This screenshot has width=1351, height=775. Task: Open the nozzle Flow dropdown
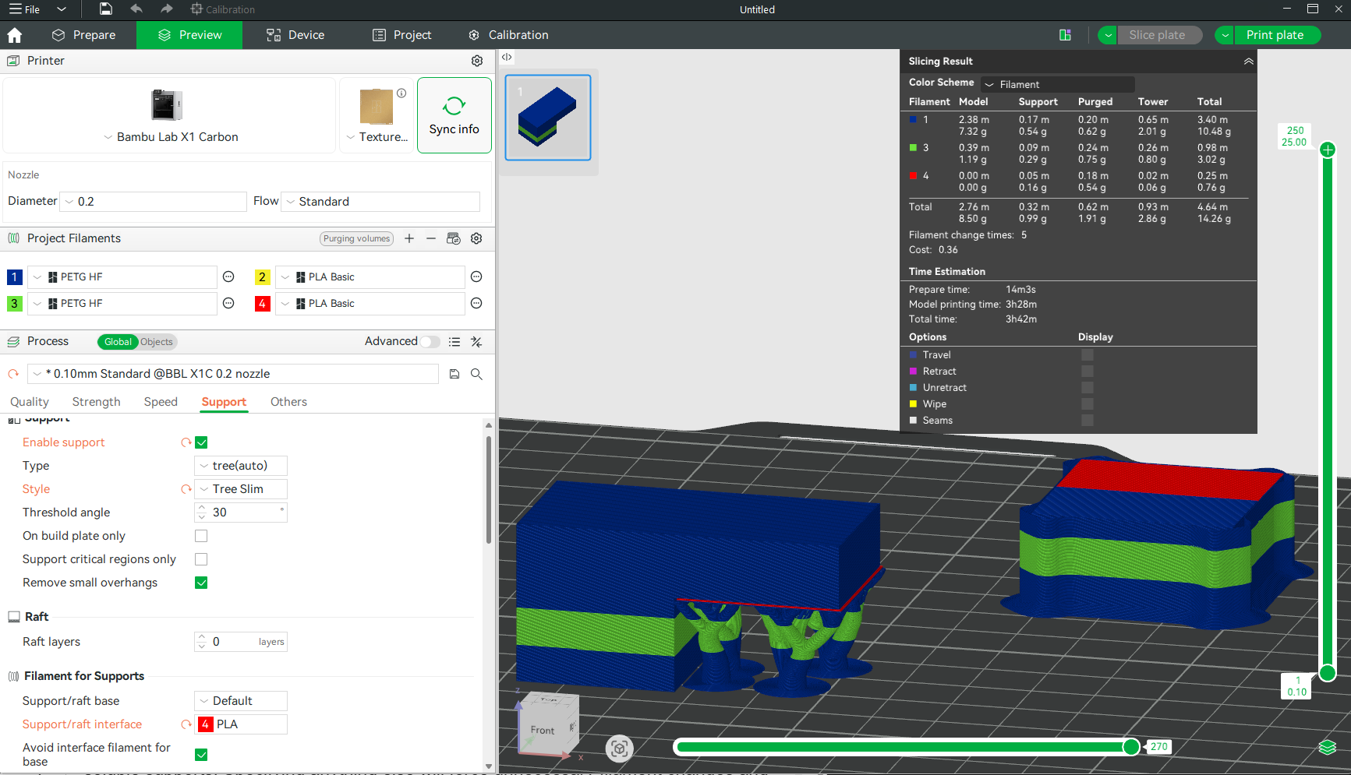click(380, 202)
